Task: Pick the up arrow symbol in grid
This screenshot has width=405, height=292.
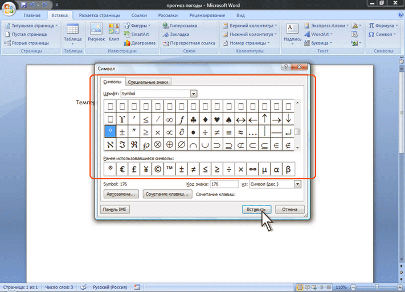Action: tap(264, 119)
